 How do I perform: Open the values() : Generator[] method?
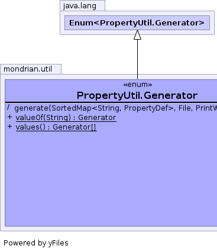pos(56,127)
